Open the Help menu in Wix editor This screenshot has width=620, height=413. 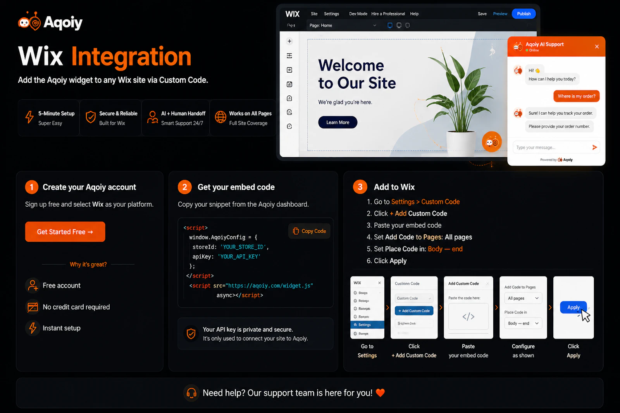coord(414,14)
